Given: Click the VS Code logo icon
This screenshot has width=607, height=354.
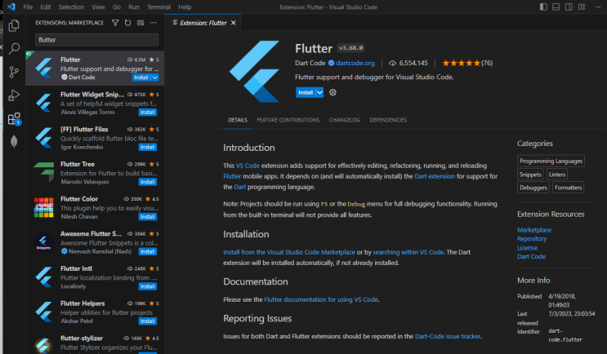Looking at the screenshot, I should (11, 7).
